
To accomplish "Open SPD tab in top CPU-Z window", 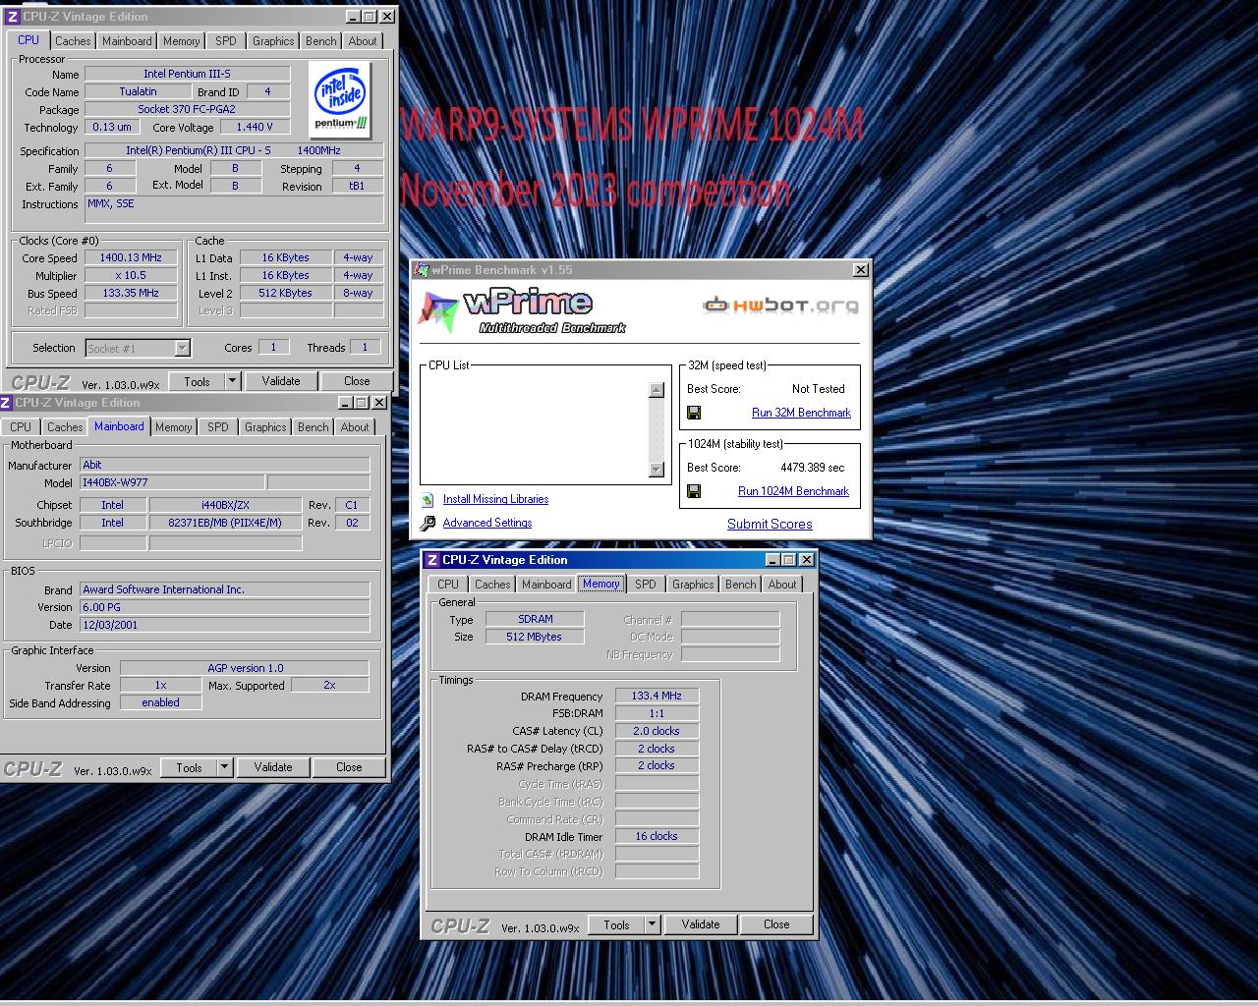I will 226,41.
